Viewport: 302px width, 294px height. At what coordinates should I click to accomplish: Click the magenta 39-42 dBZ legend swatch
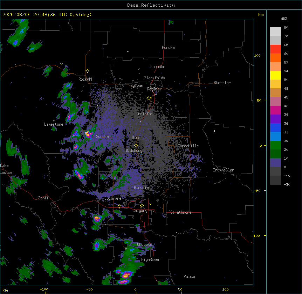[x=275, y=110]
